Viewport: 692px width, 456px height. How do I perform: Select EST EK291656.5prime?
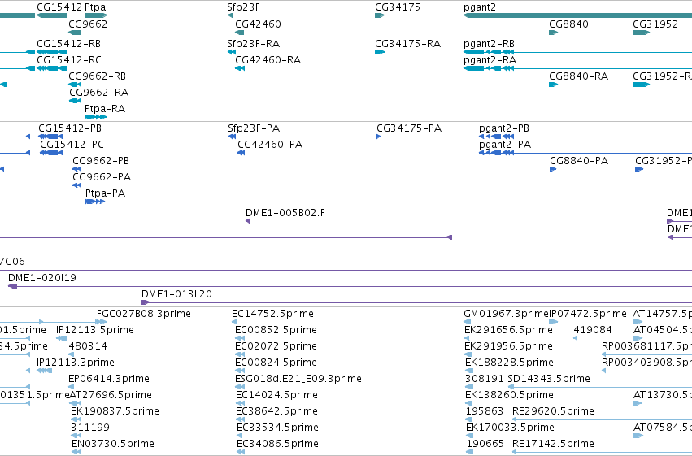pyautogui.click(x=468, y=338)
